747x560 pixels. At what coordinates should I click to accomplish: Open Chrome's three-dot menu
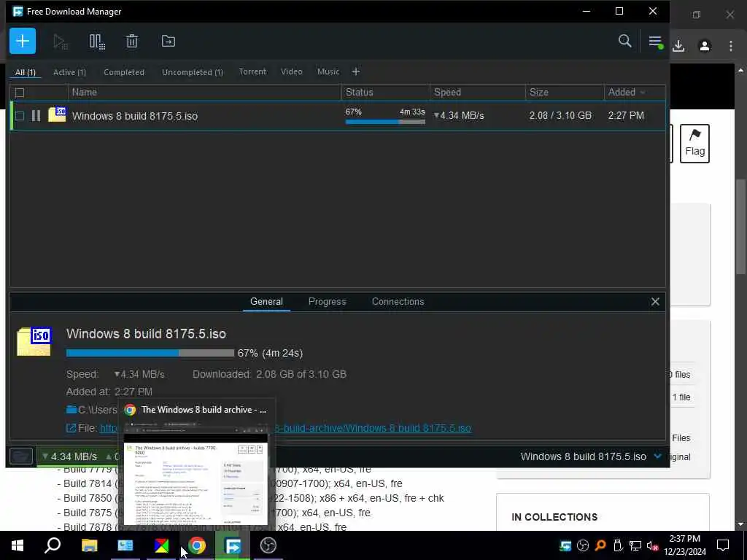point(731,46)
